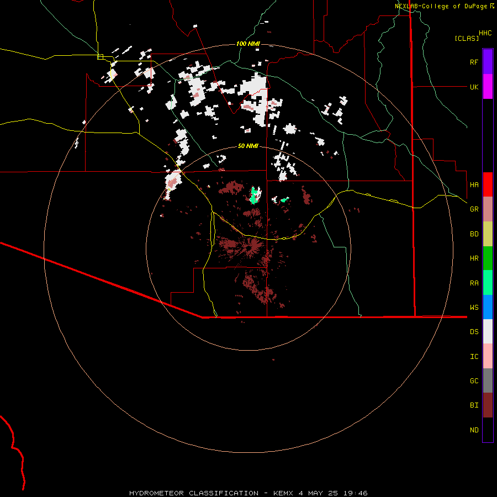Click the GC gray legend swatch
Image resolution: width=497 pixels, height=497 pixels.
point(488,380)
